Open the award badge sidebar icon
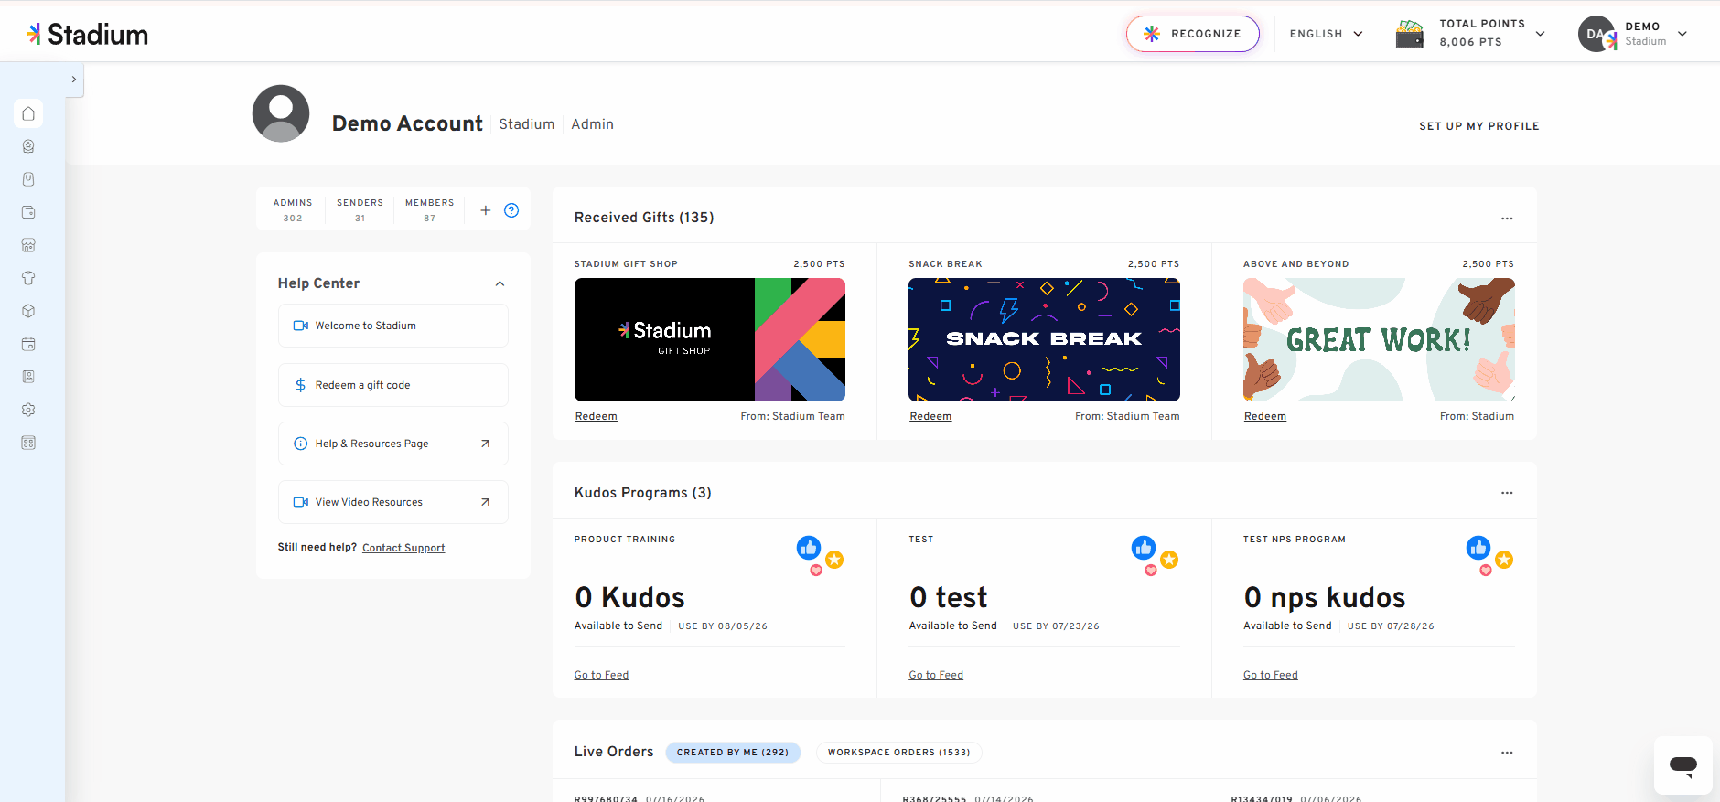 tap(28, 146)
